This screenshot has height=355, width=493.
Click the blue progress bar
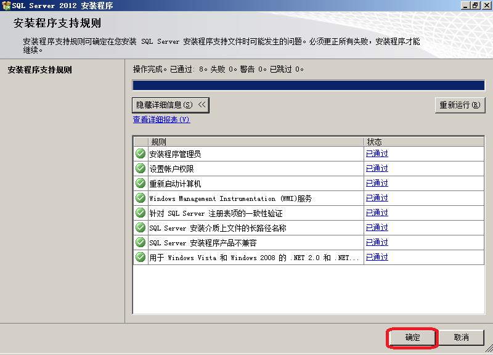tap(308, 85)
